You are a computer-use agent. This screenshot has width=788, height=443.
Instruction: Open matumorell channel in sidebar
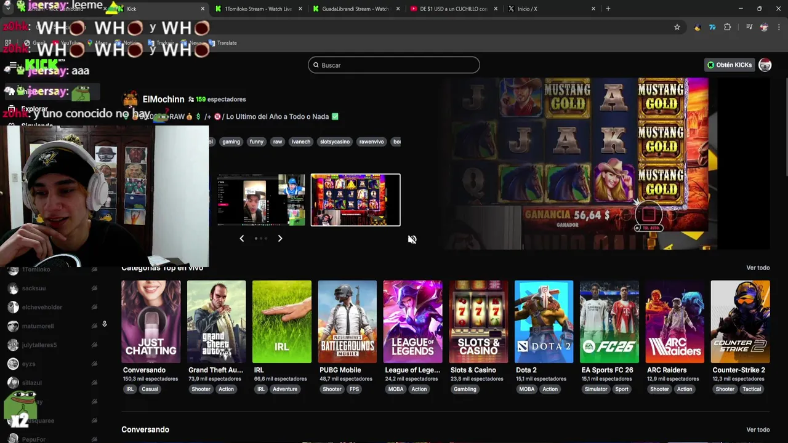pyautogui.click(x=52, y=326)
